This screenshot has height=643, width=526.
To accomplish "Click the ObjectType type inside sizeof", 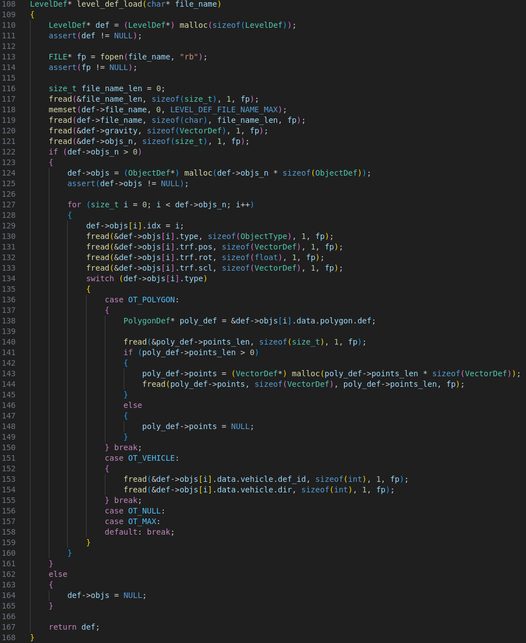I will pos(264,237).
